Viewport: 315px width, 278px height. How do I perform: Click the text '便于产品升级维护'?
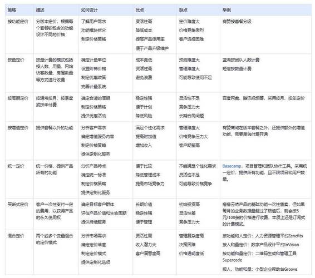(152, 48)
